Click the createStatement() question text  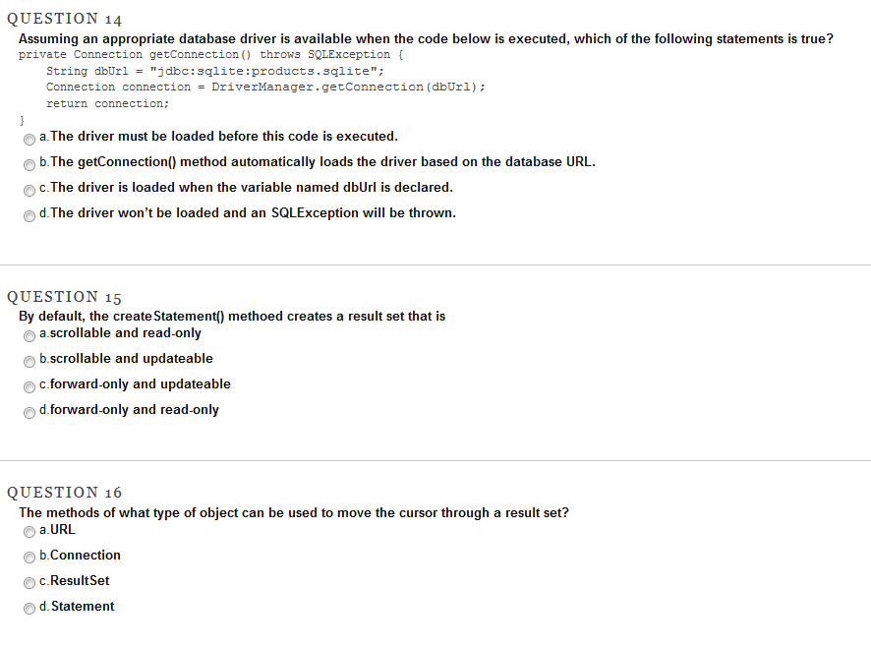click(231, 316)
